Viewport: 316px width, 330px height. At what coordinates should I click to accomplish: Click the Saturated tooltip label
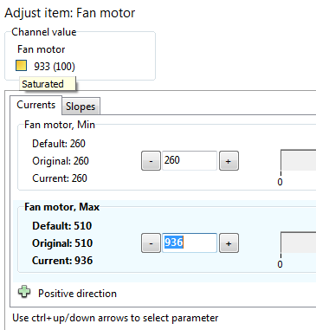48,84
